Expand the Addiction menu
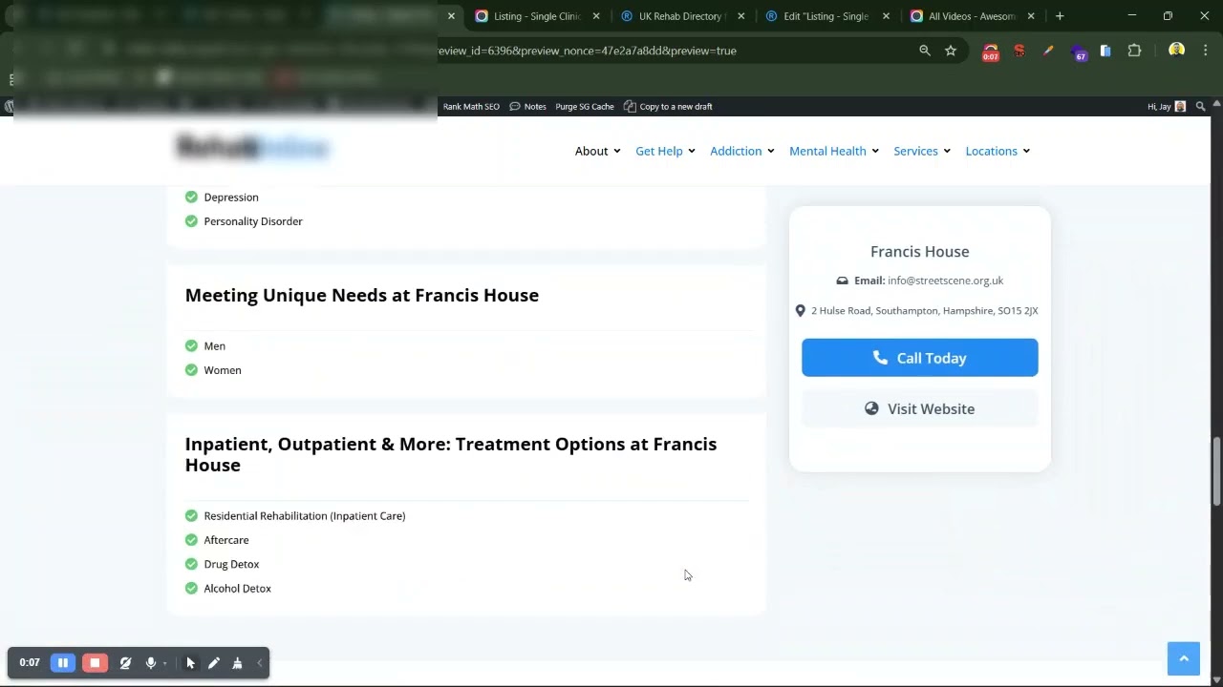Viewport: 1223px width, 687px height. (x=741, y=151)
